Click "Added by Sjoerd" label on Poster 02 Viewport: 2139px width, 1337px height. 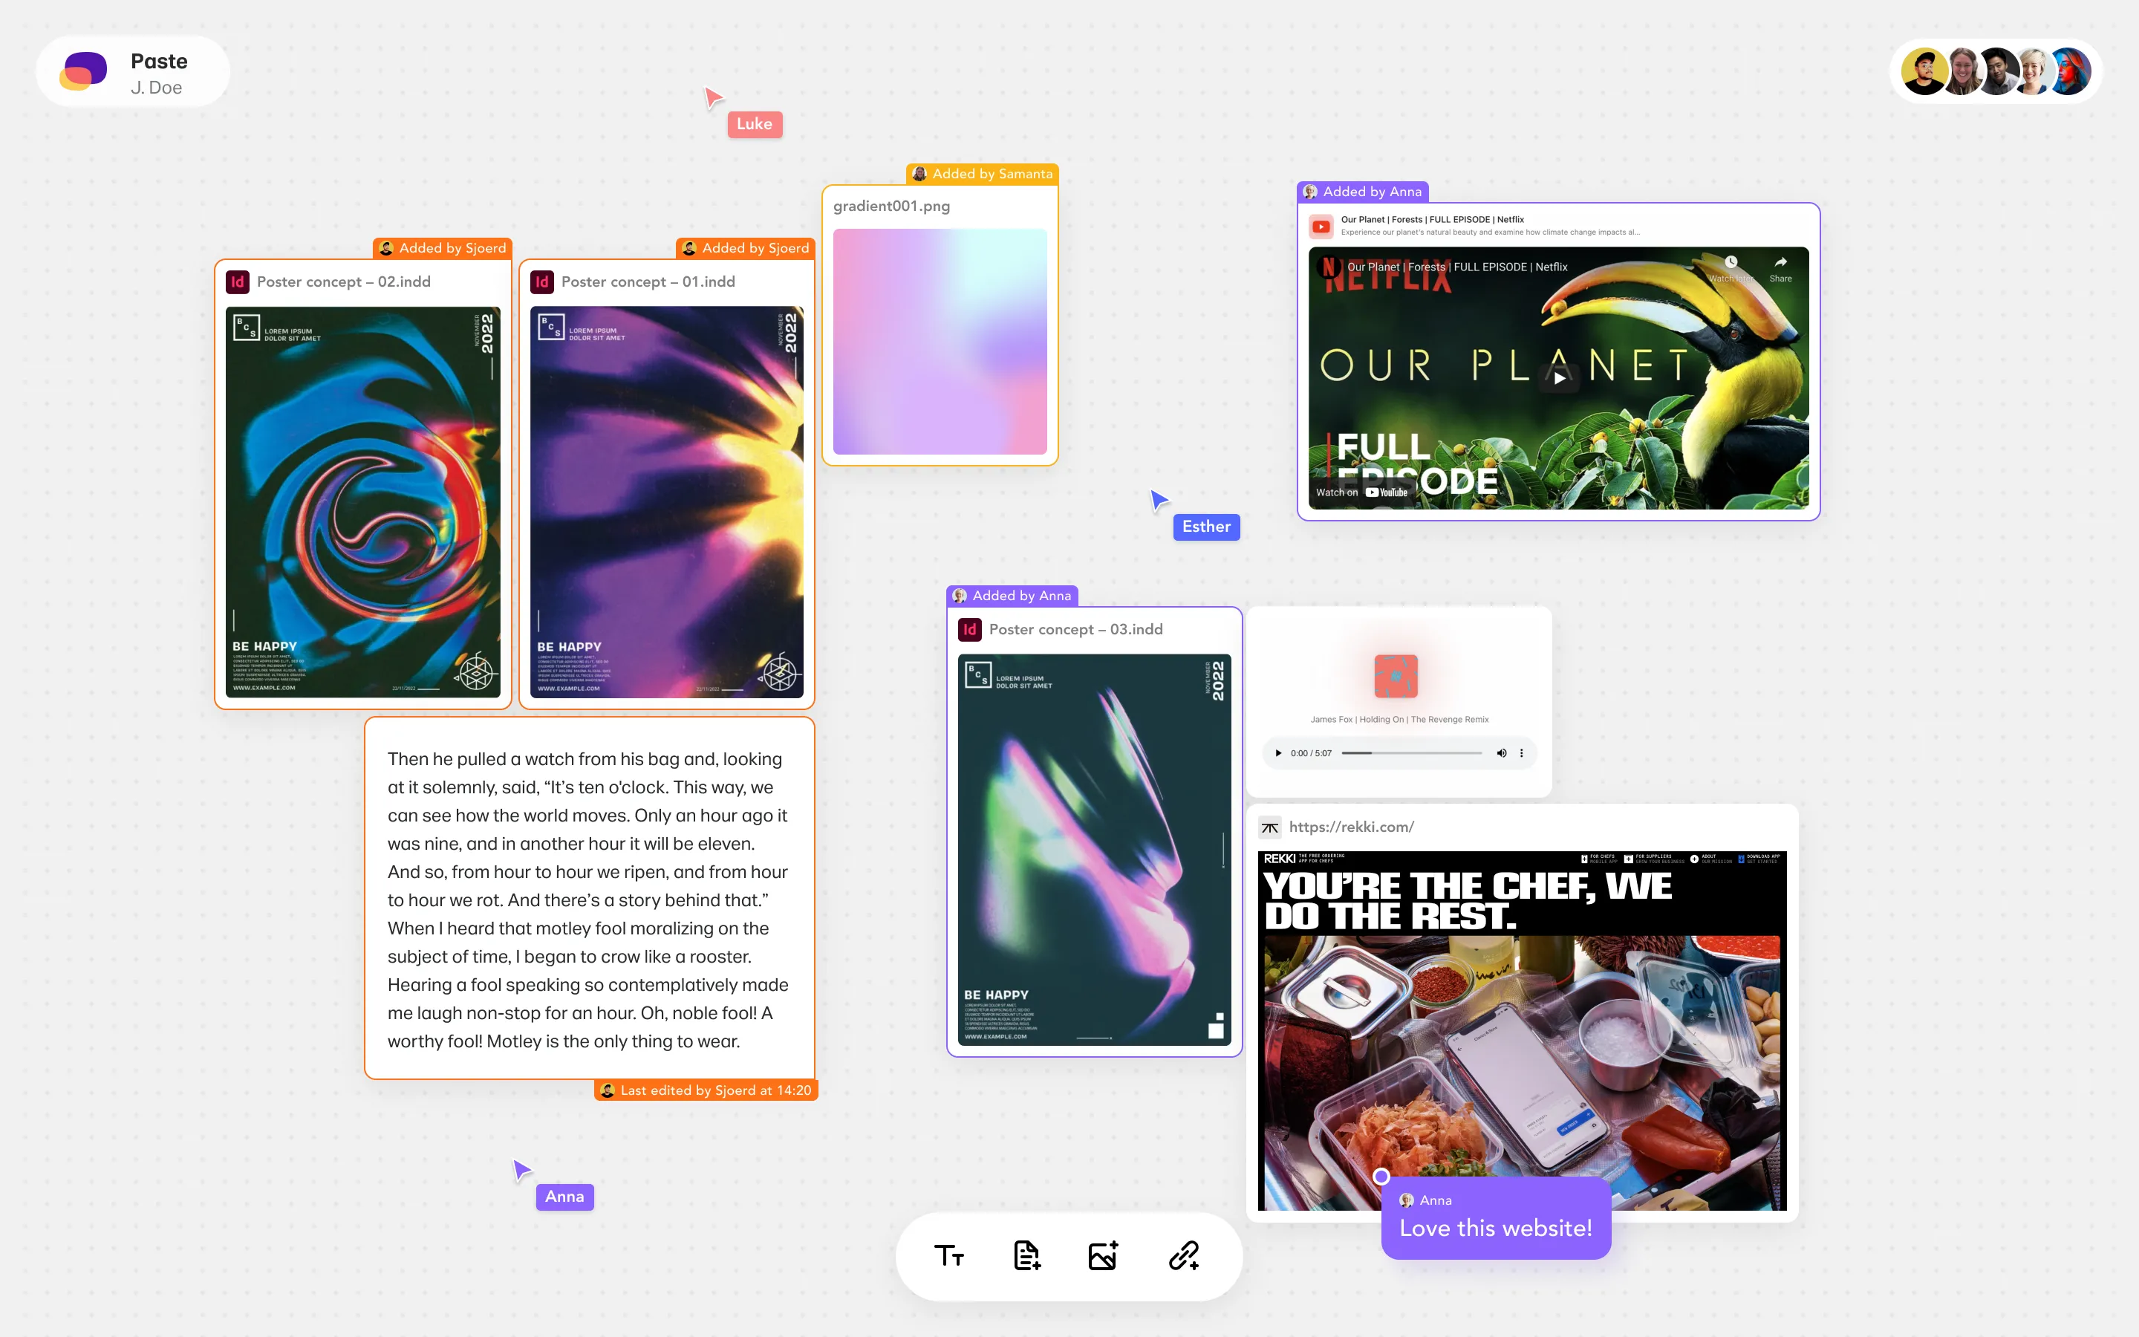coord(443,249)
